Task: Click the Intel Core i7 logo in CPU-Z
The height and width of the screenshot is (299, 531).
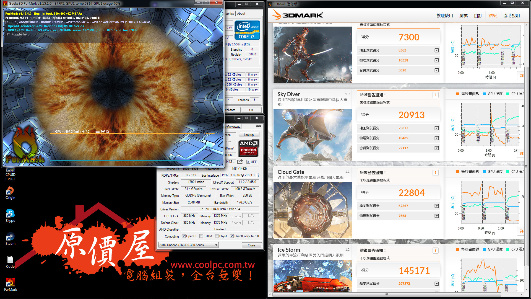Action: 247,30
